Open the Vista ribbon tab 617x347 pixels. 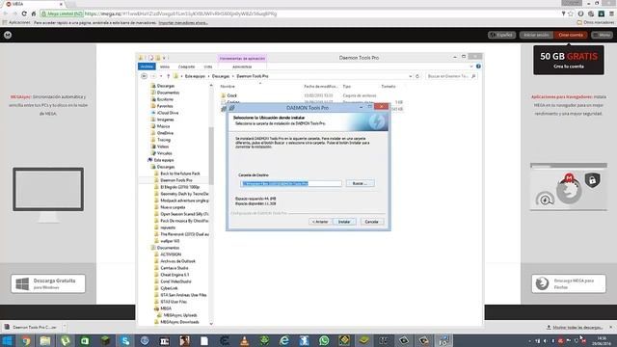tap(208, 67)
